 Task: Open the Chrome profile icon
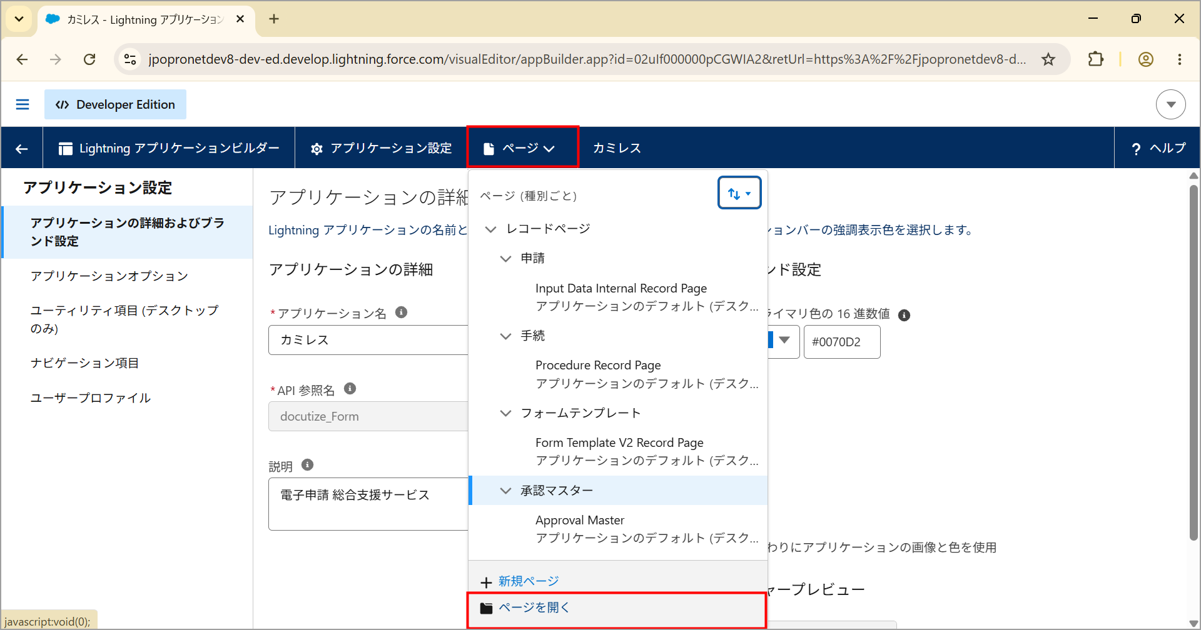(1146, 59)
